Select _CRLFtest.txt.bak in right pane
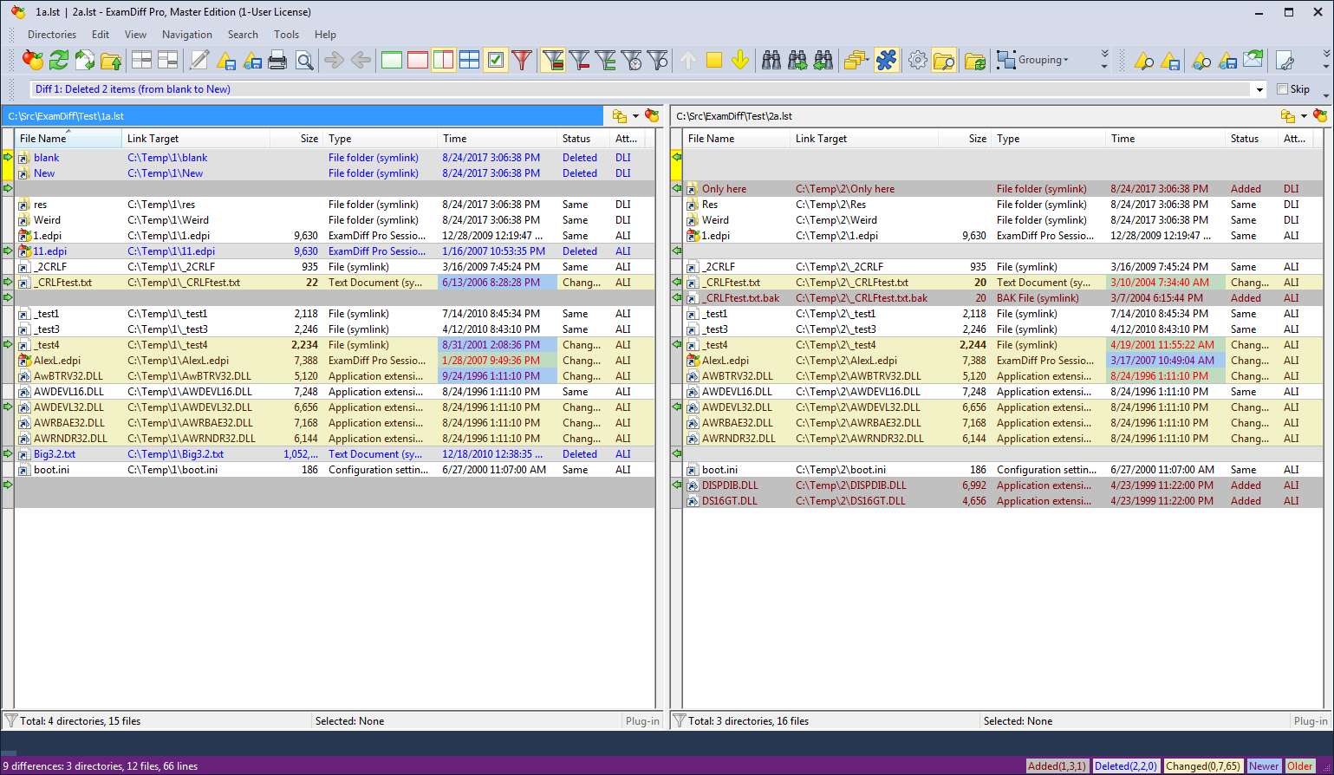Screen dimensions: 1334x775 pyautogui.click(x=1003, y=298)
